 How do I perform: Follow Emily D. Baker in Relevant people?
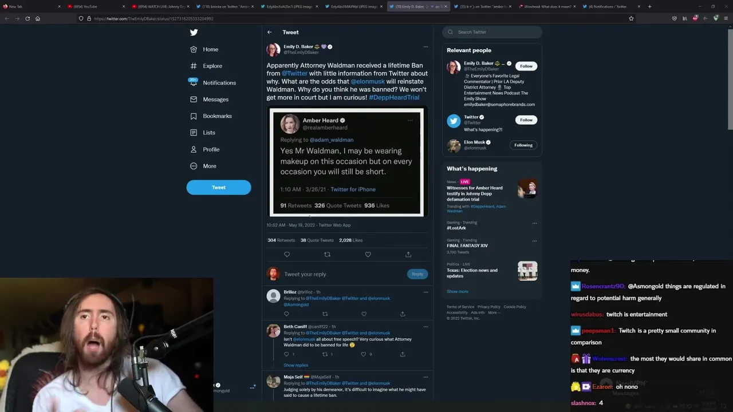click(526, 66)
